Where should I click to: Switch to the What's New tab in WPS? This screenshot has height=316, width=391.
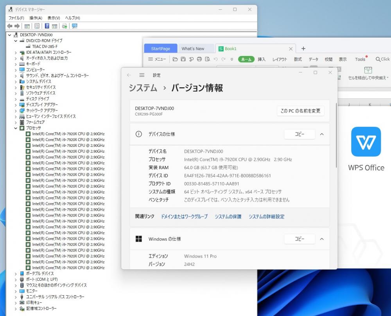(193, 49)
